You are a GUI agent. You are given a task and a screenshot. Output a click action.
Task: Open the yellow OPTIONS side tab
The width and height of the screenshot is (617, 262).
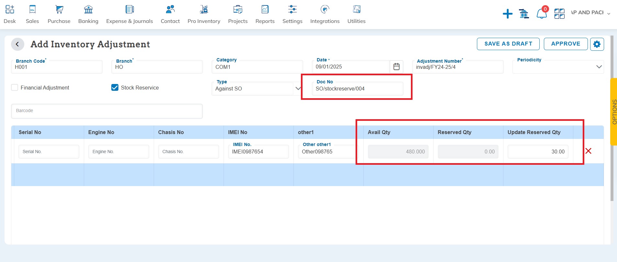pos(613,111)
